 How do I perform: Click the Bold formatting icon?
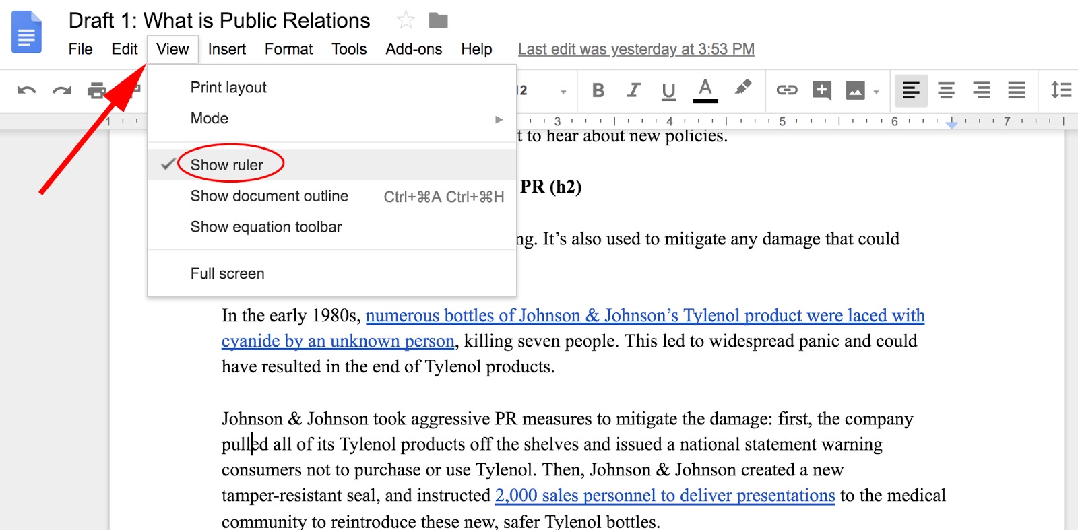click(x=598, y=90)
